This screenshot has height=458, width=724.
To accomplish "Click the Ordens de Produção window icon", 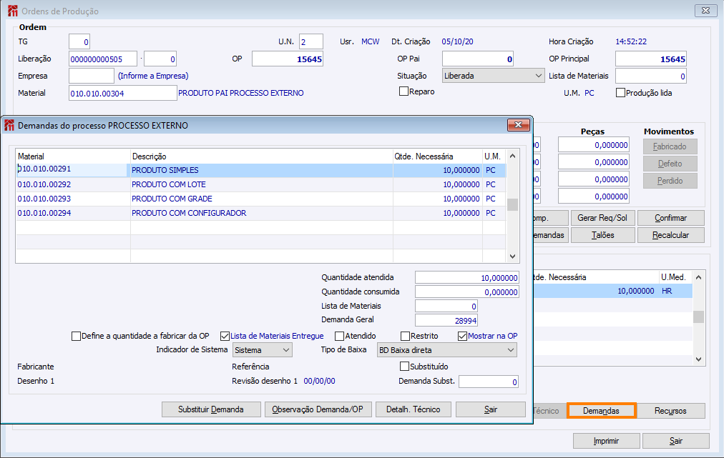I will tap(11, 11).
